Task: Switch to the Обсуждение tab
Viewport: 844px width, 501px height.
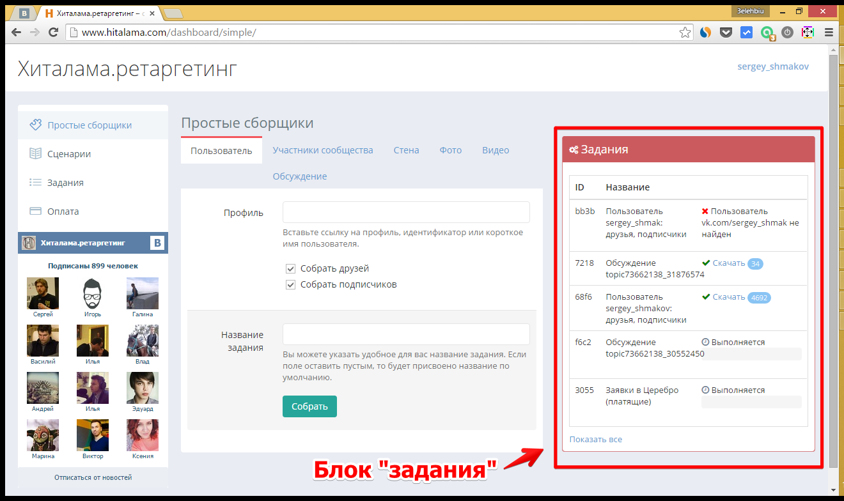Action: coord(299,176)
